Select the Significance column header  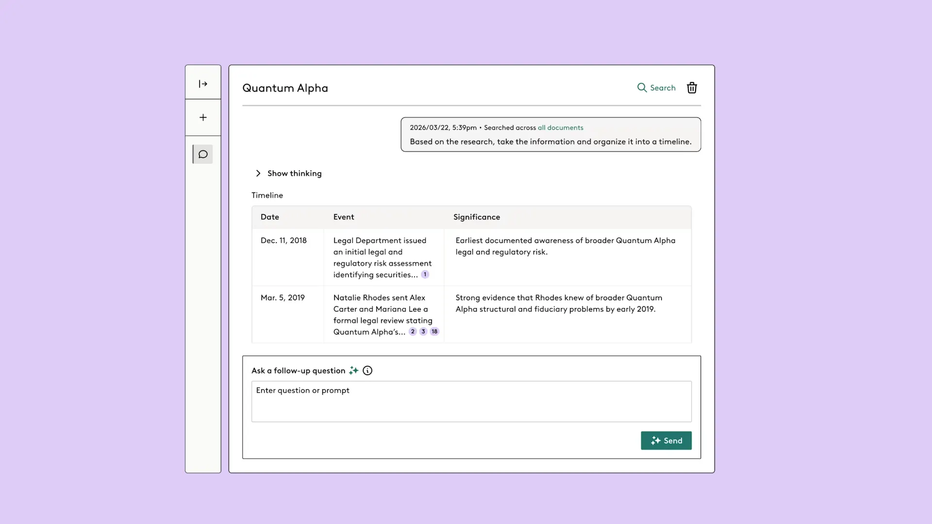[x=477, y=217]
